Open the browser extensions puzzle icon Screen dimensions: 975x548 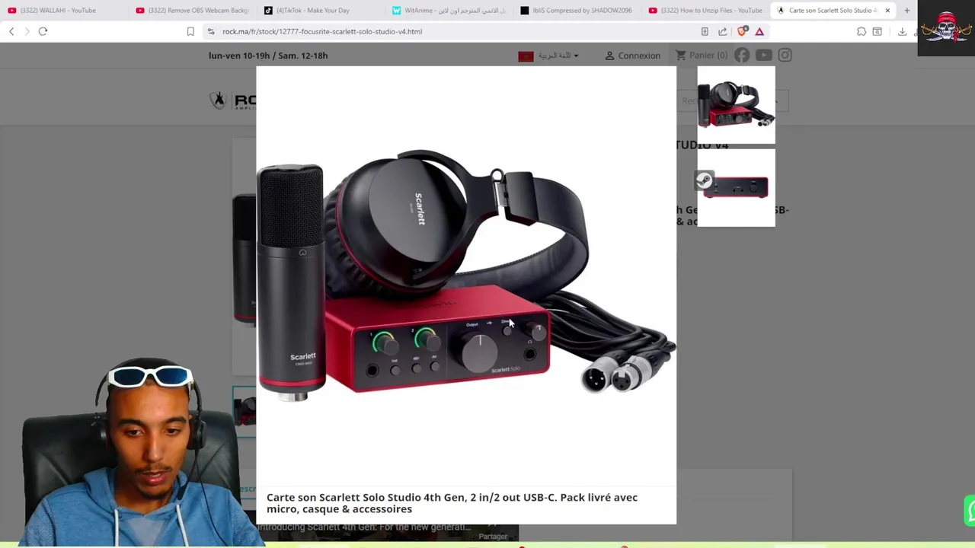[x=862, y=31]
